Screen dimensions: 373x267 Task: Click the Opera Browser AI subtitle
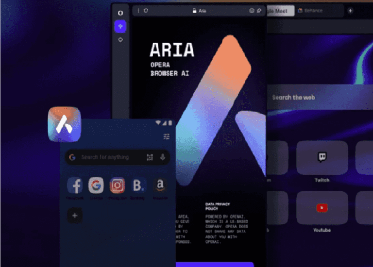[170, 69]
